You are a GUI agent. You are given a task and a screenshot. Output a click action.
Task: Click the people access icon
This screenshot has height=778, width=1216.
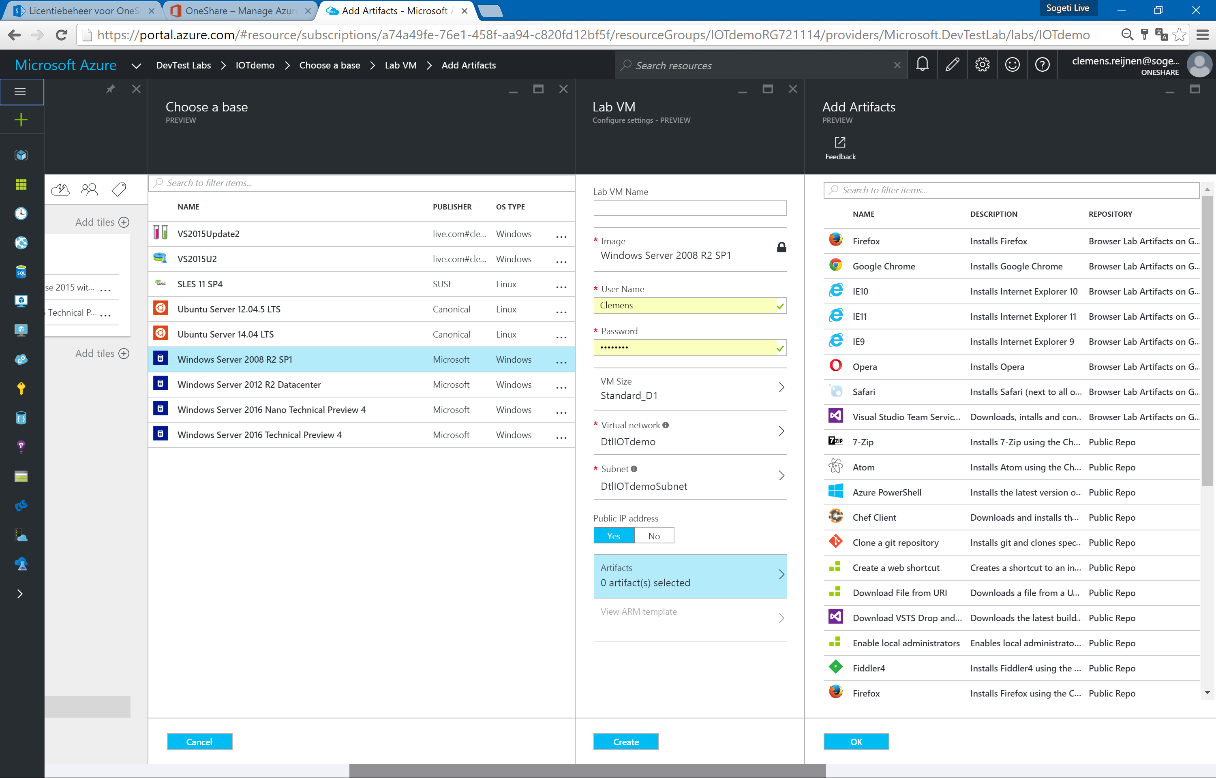coord(90,190)
